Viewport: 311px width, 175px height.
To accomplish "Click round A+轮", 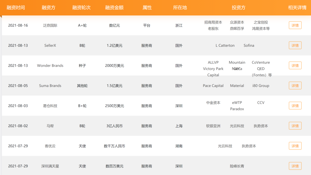I will 82,25.
